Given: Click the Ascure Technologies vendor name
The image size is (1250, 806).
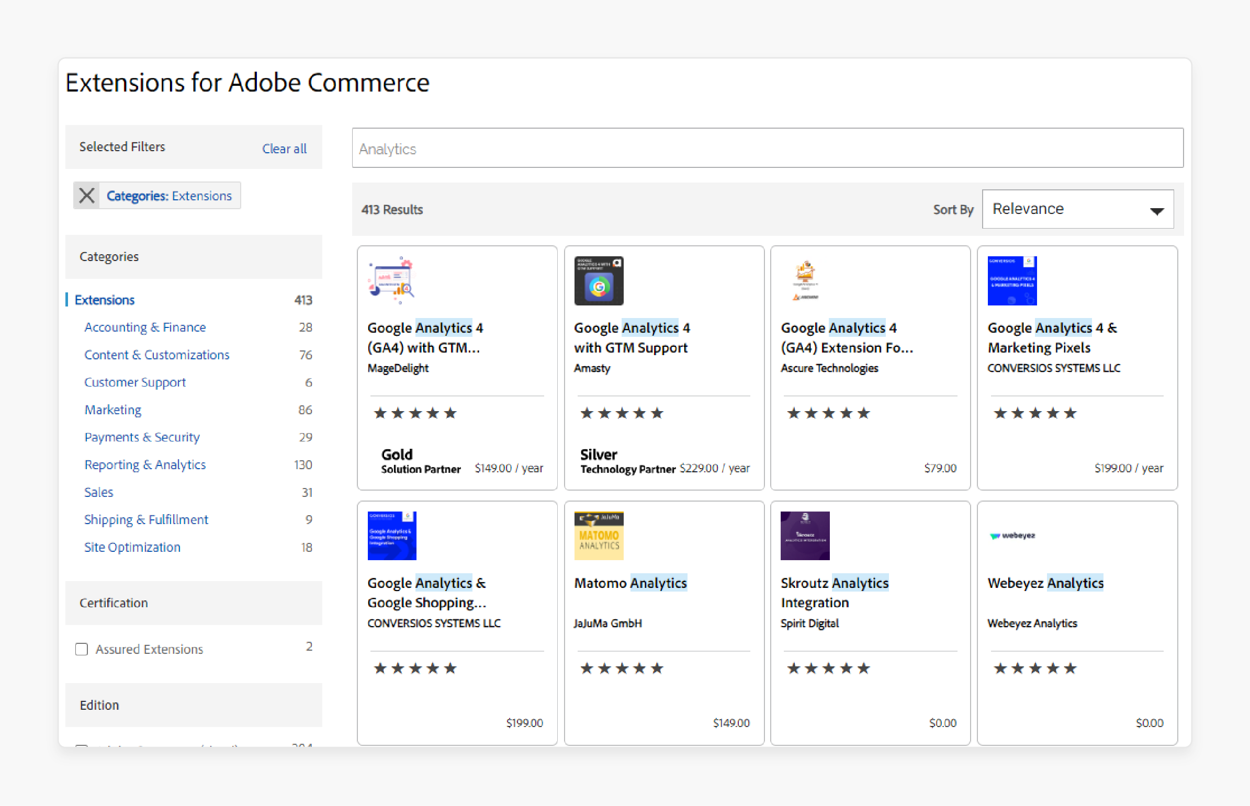Looking at the screenshot, I should point(829,368).
